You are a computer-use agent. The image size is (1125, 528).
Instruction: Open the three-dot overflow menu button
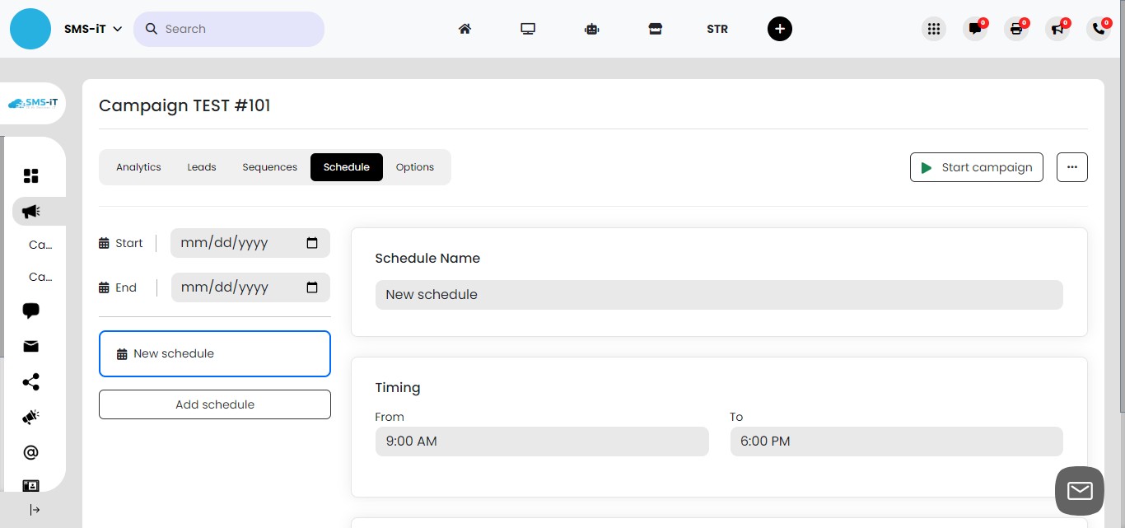1071,166
